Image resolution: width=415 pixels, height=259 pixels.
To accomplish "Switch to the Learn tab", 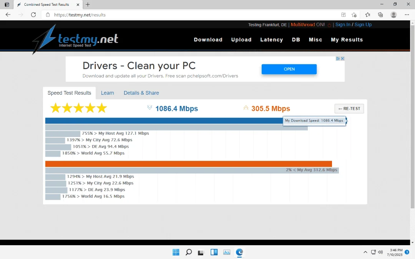I will pos(108,93).
